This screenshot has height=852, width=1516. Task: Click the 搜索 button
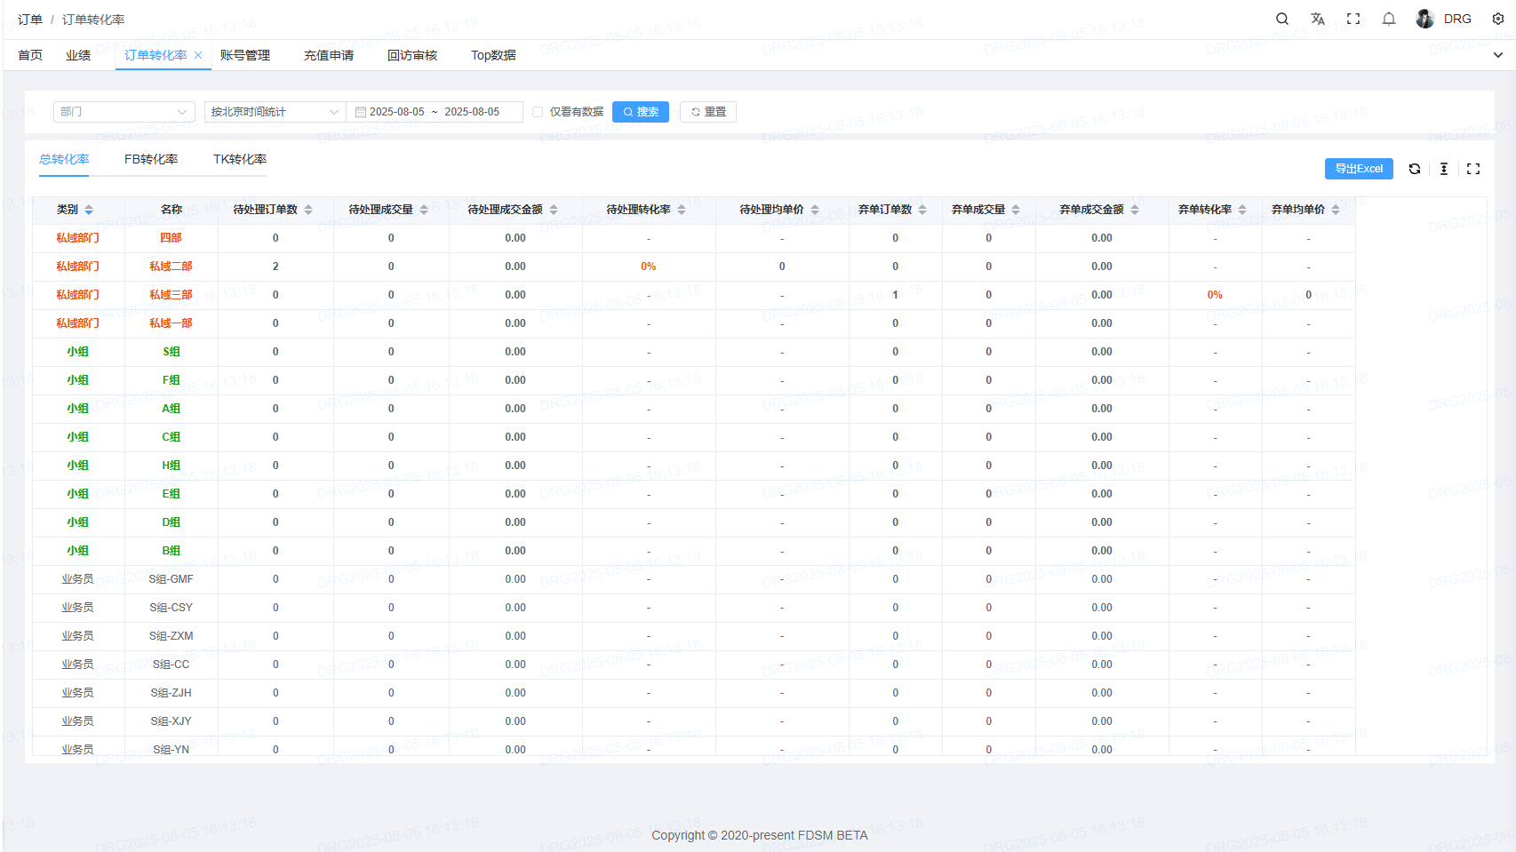(x=640, y=112)
